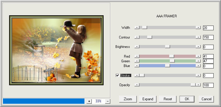Click Red slider's right arrow

[x=198, y=56]
